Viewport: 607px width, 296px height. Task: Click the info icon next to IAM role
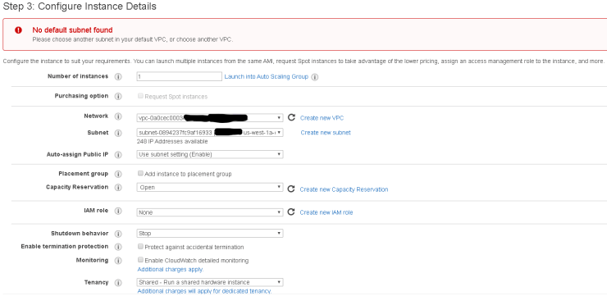(x=118, y=211)
